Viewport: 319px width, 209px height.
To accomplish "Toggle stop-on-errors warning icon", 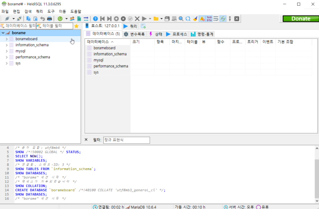I will click(202, 19).
